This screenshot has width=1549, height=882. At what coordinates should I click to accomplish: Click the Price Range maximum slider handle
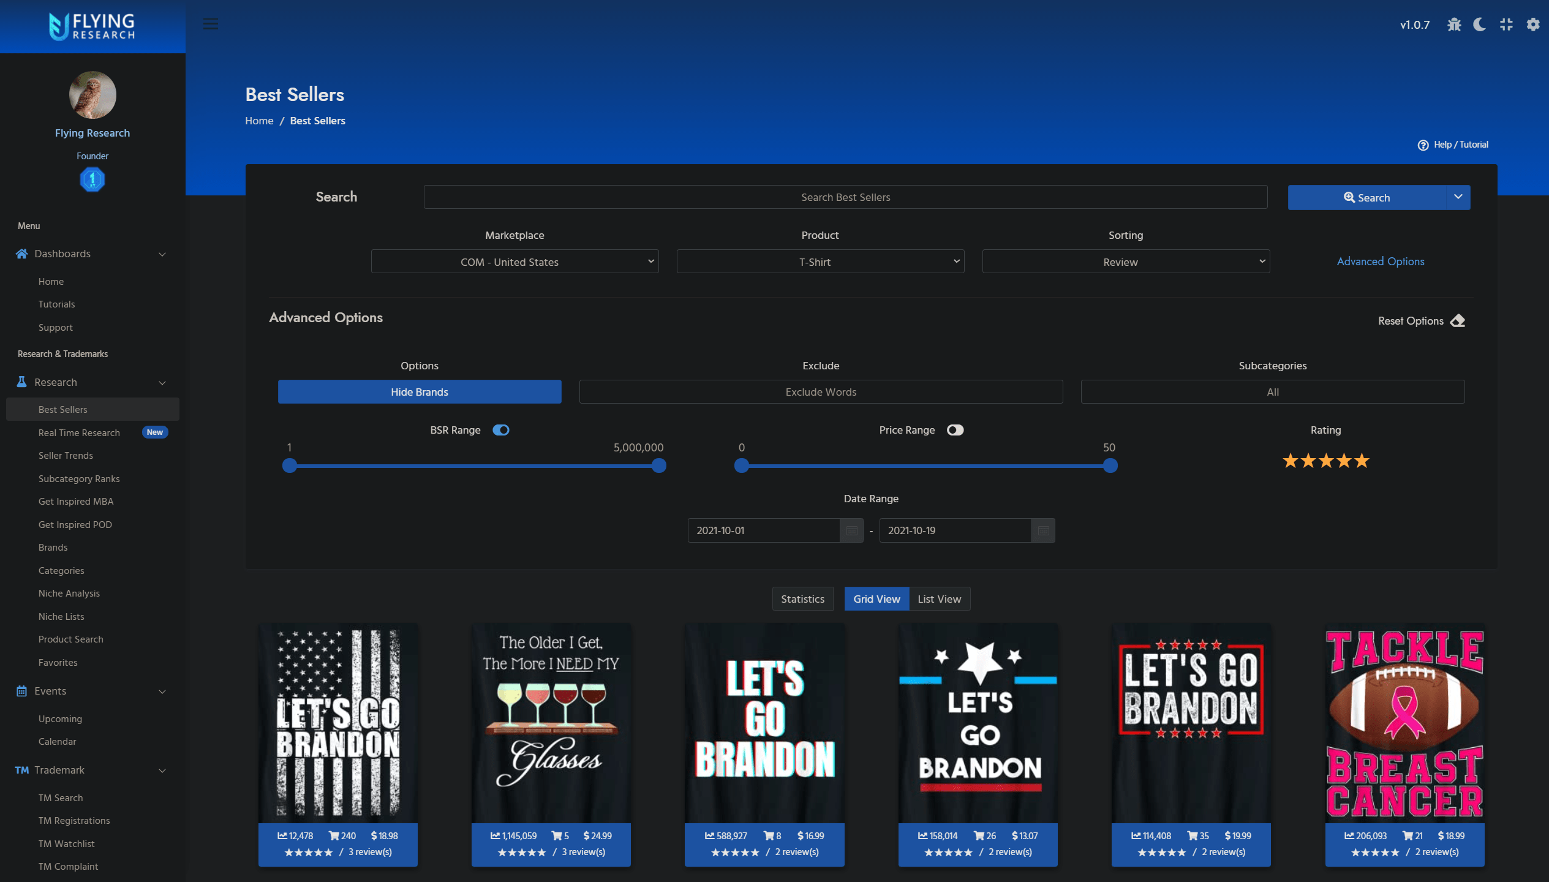click(1110, 466)
